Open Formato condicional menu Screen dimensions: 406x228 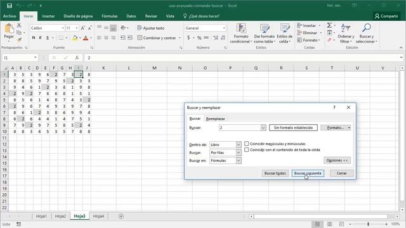pos(241,34)
